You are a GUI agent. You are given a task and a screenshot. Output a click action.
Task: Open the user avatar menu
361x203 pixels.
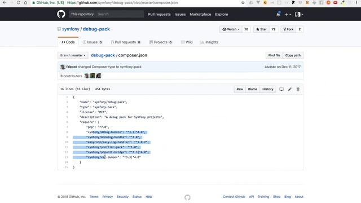(x=299, y=15)
